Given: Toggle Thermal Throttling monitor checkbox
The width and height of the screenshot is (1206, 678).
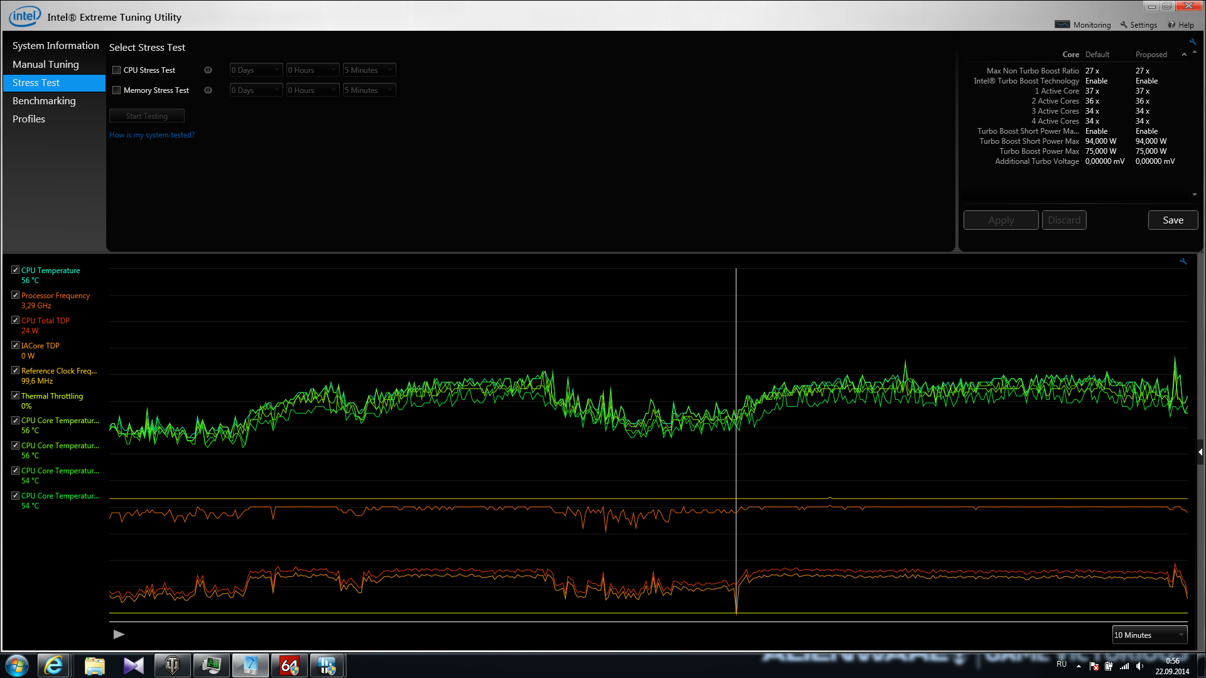Looking at the screenshot, I should pyautogui.click(x=15, y=395).
